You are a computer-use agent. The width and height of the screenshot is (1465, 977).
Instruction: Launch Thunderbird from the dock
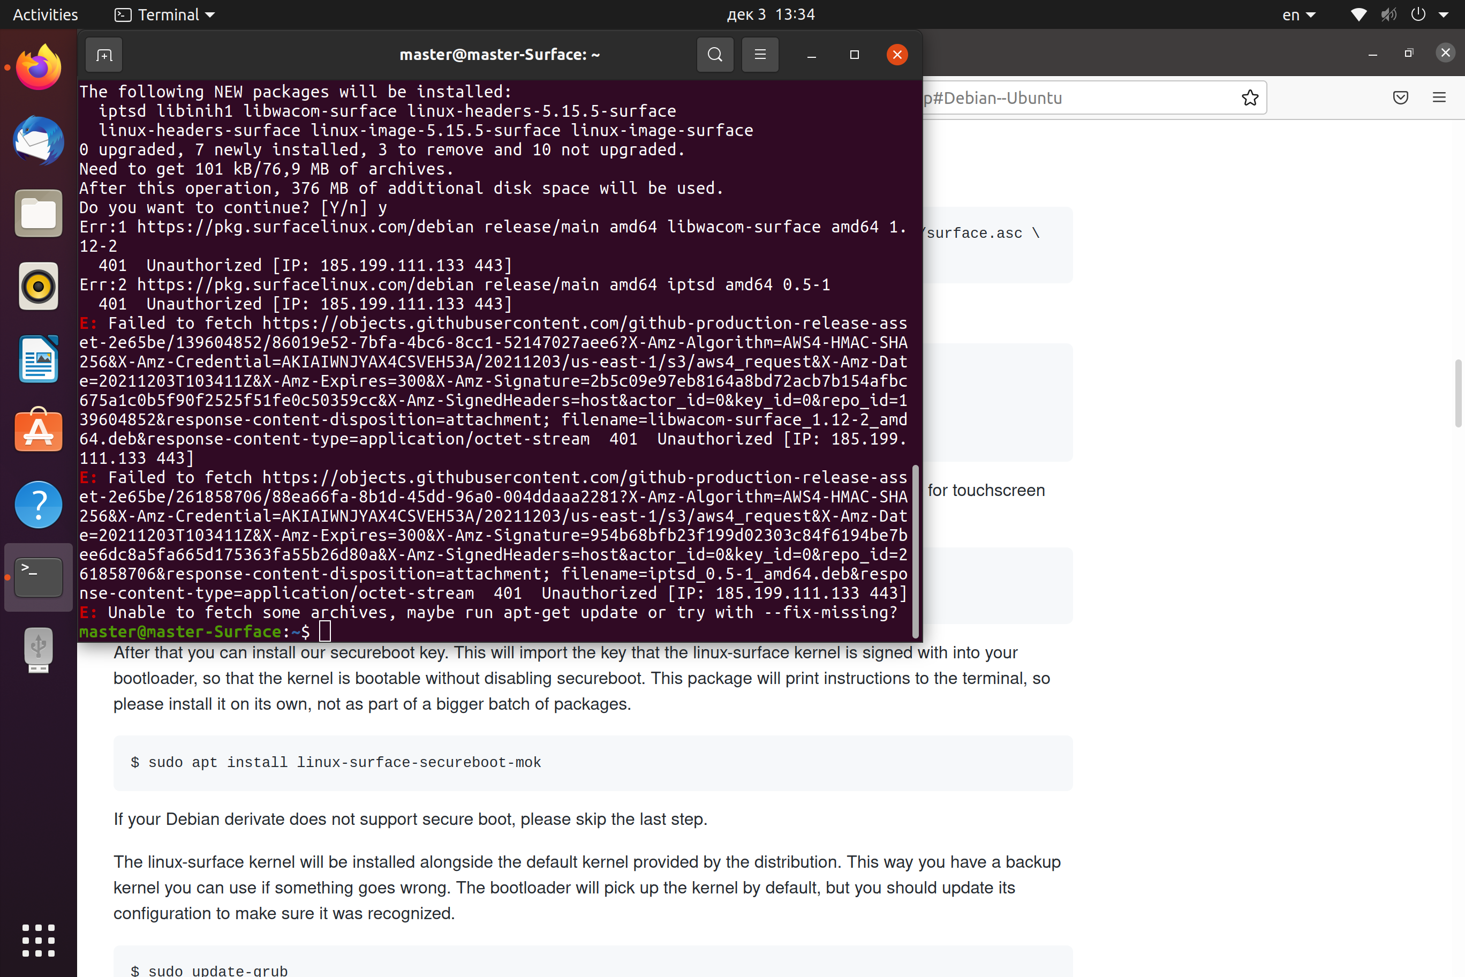37,141
